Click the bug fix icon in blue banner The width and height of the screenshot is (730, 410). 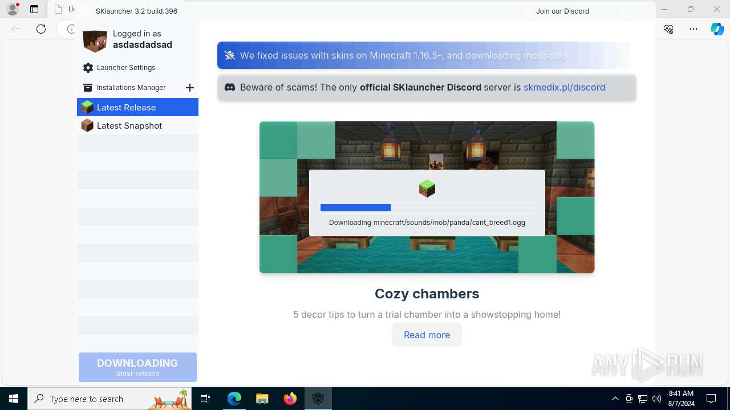coord(230,55)
